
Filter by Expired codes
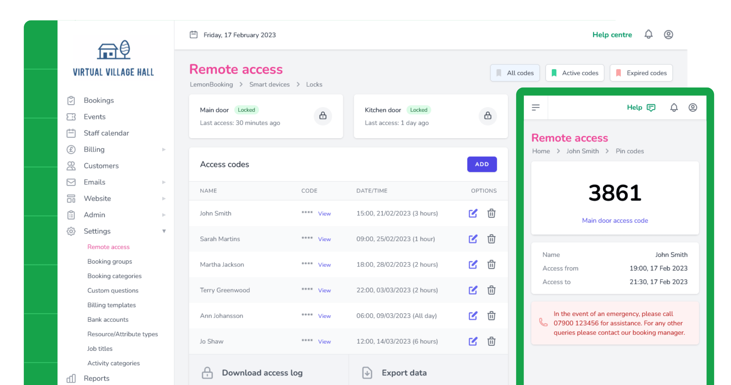click(x=641, y=73)
